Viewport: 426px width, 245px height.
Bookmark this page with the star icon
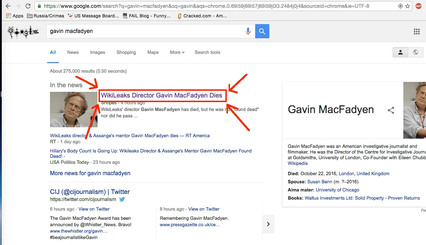[408, 6]
